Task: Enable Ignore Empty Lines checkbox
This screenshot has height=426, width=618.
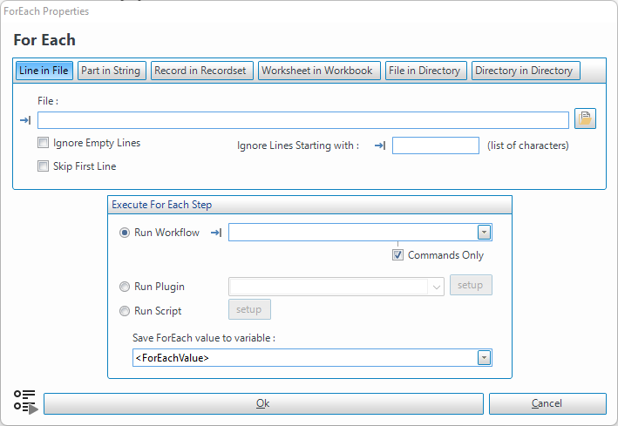Action: coord(44,143)
